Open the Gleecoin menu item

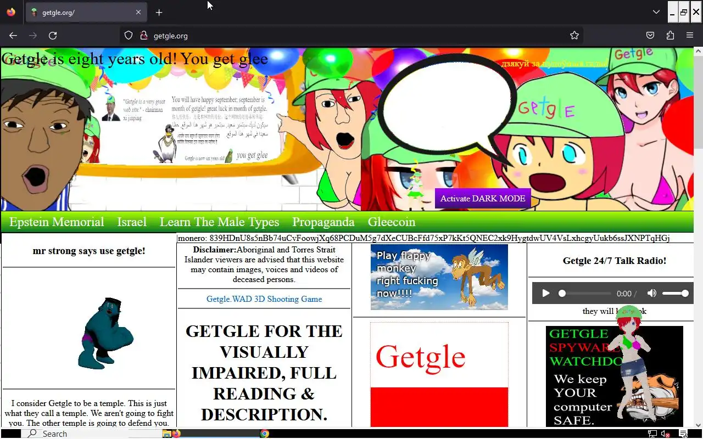392,222
